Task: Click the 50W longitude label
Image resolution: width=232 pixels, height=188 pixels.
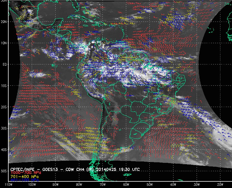Action: (150, 185)
